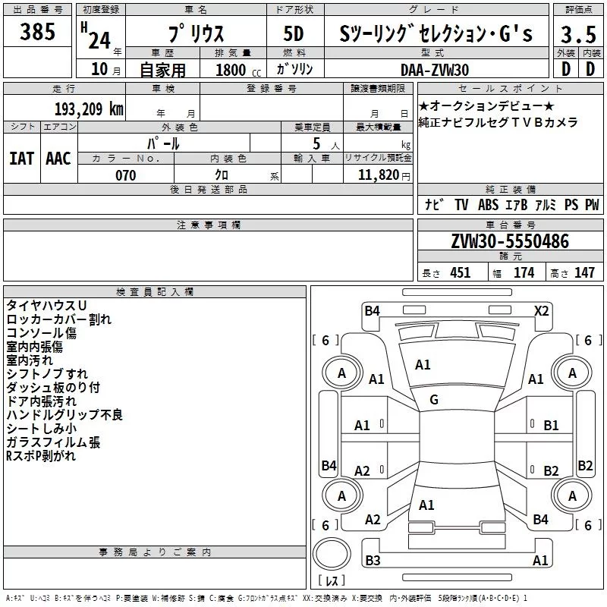607x607 pixels.
Task: Click the "X2" damage mark on diagram
Action: tap(541, 311)
